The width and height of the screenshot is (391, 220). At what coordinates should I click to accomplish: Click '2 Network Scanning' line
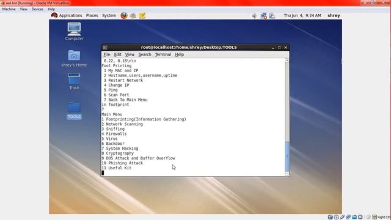(x=122, y=124)
